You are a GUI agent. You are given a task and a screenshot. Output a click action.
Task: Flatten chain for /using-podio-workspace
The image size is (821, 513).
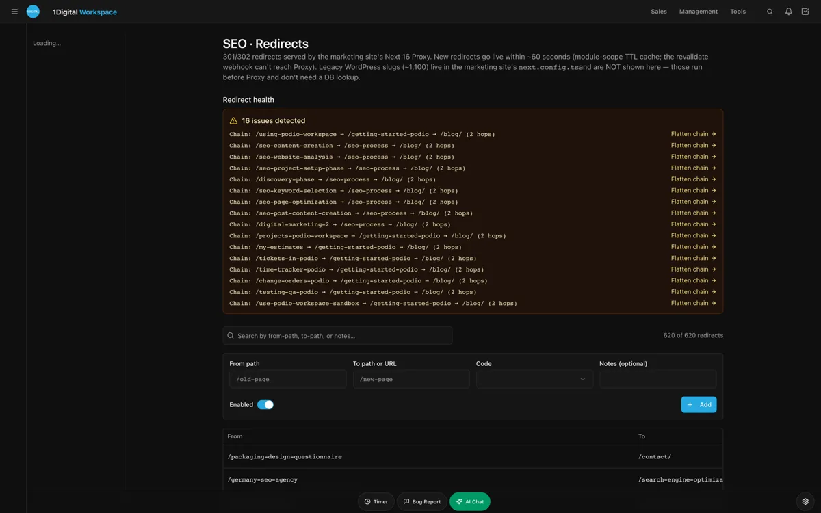pos(693,134)
